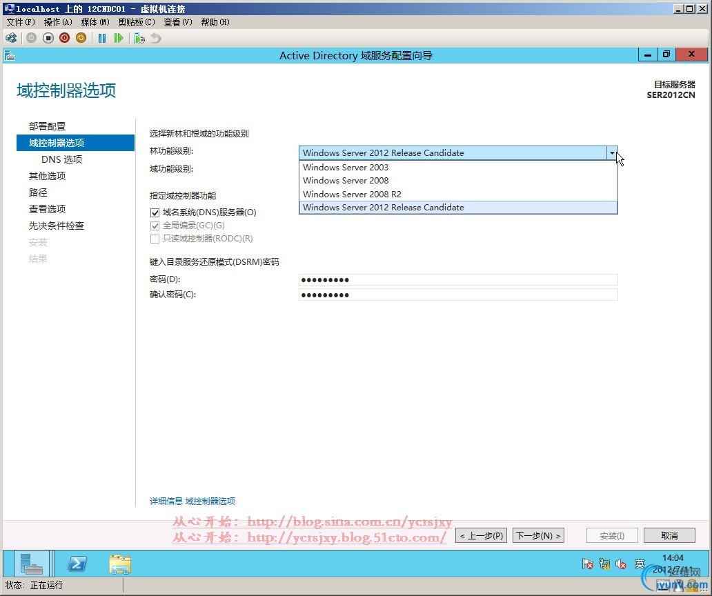Click the network tray icon
Image resolution: width=712 pixels, height=596 pixels.
point(604,564)
